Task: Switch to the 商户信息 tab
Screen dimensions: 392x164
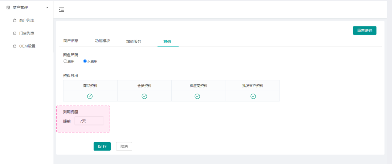Action: click(71, 41)
